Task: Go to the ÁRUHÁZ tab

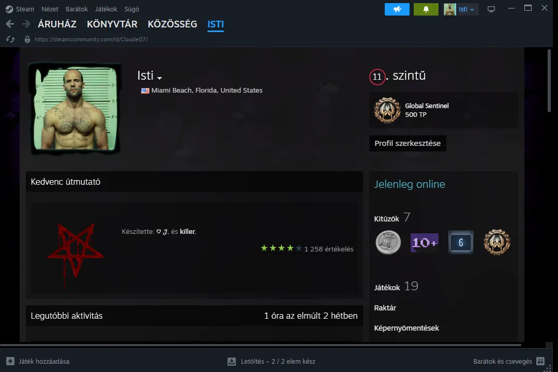Action: click(57, 24)
